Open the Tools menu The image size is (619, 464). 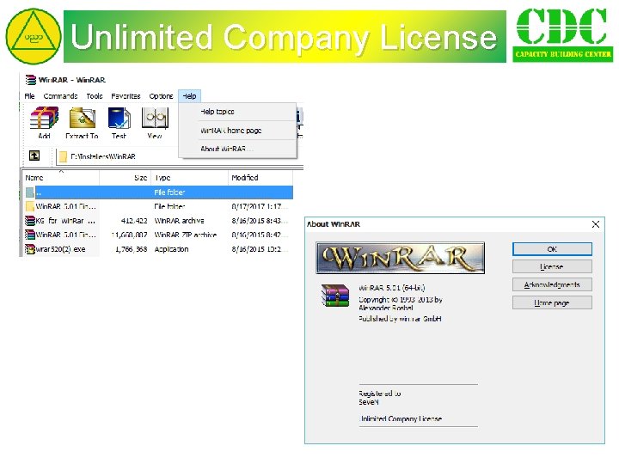[95, 96]
